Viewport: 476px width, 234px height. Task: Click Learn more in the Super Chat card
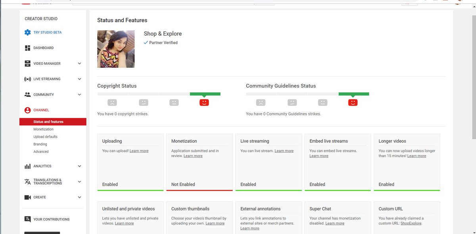click(x=335, y=223)
